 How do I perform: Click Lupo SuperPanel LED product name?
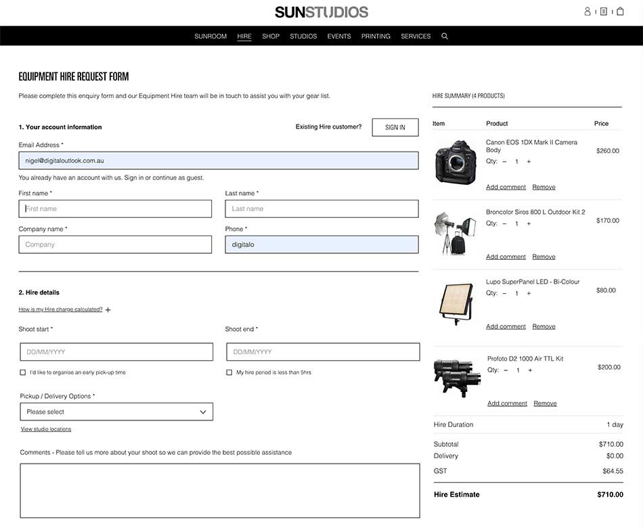tap(533, 282)
